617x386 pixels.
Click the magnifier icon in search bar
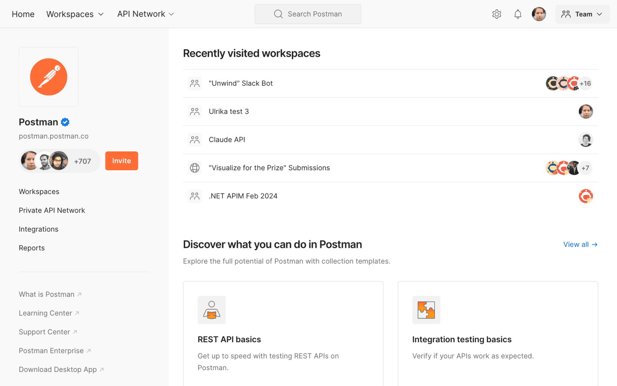[279, 14]
